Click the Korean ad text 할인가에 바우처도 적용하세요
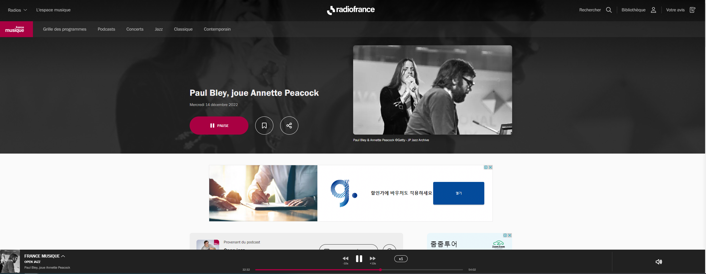The width and height of the screenshot is (706, 274). [401, 193]
